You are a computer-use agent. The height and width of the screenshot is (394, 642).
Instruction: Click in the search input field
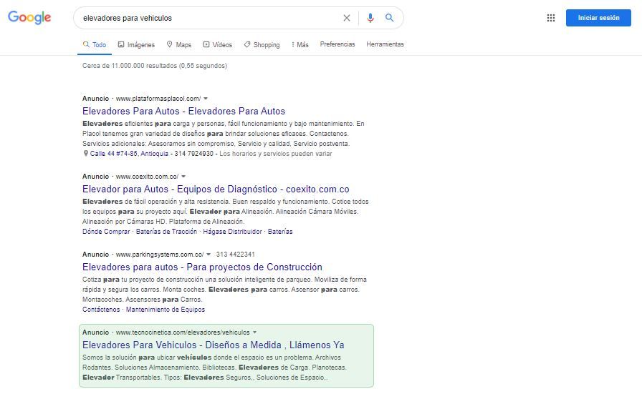point(208,18)
